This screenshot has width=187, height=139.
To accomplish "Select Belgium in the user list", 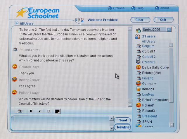I will (x=148, y=46).
